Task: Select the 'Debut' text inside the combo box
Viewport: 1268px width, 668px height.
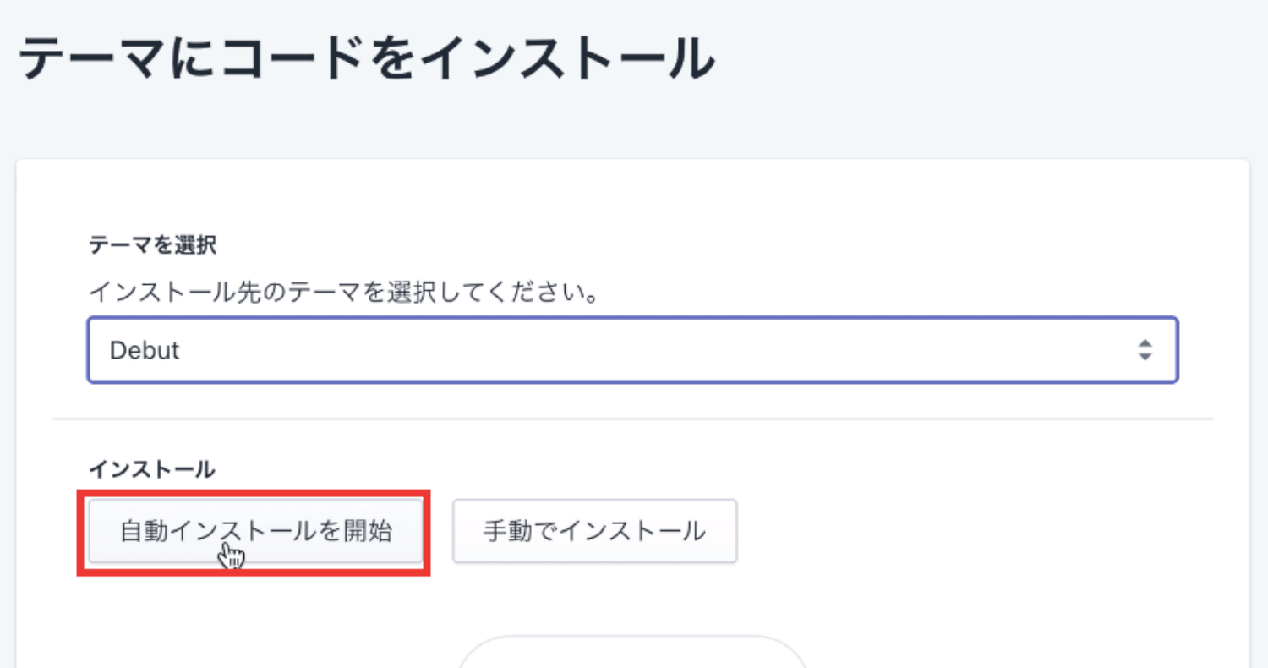Action: (145, 350)
